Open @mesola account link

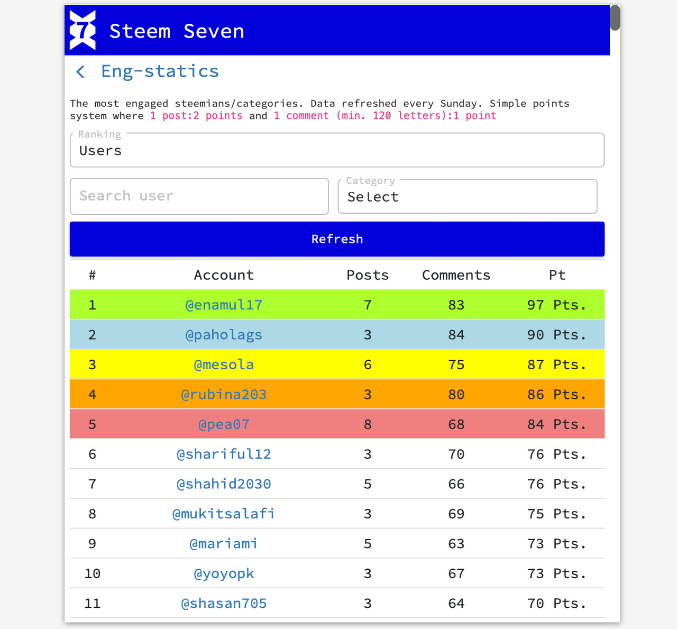click(224, 364)
